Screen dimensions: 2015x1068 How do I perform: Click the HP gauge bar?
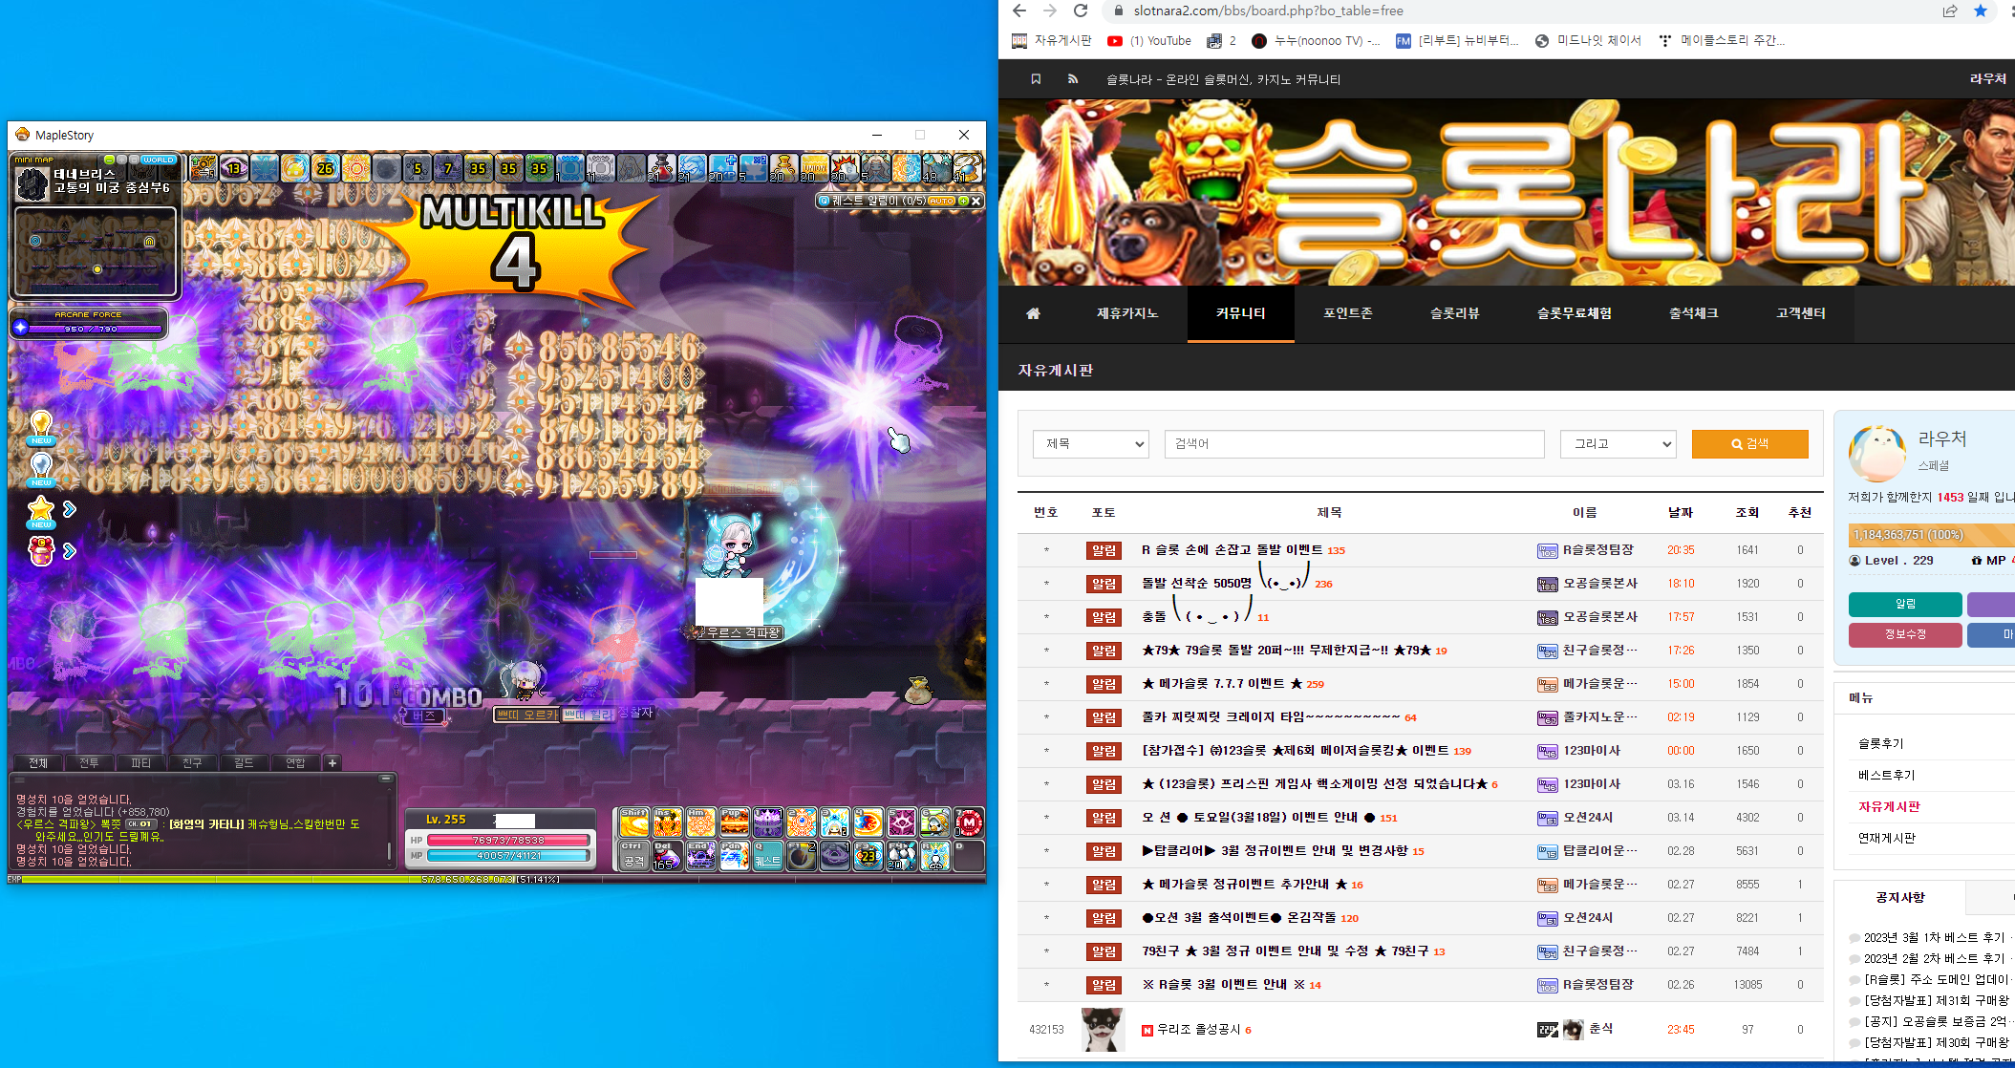[509, 840]
